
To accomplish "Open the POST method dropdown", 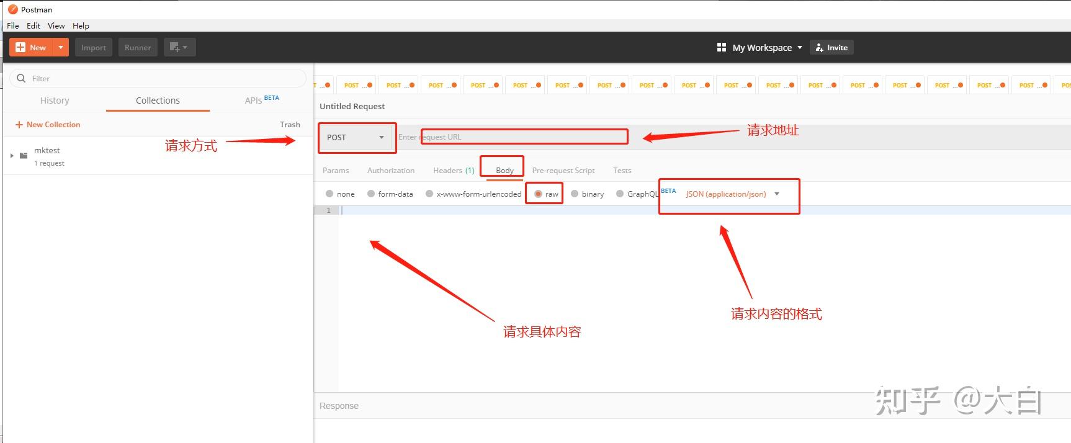I will 356,137.
